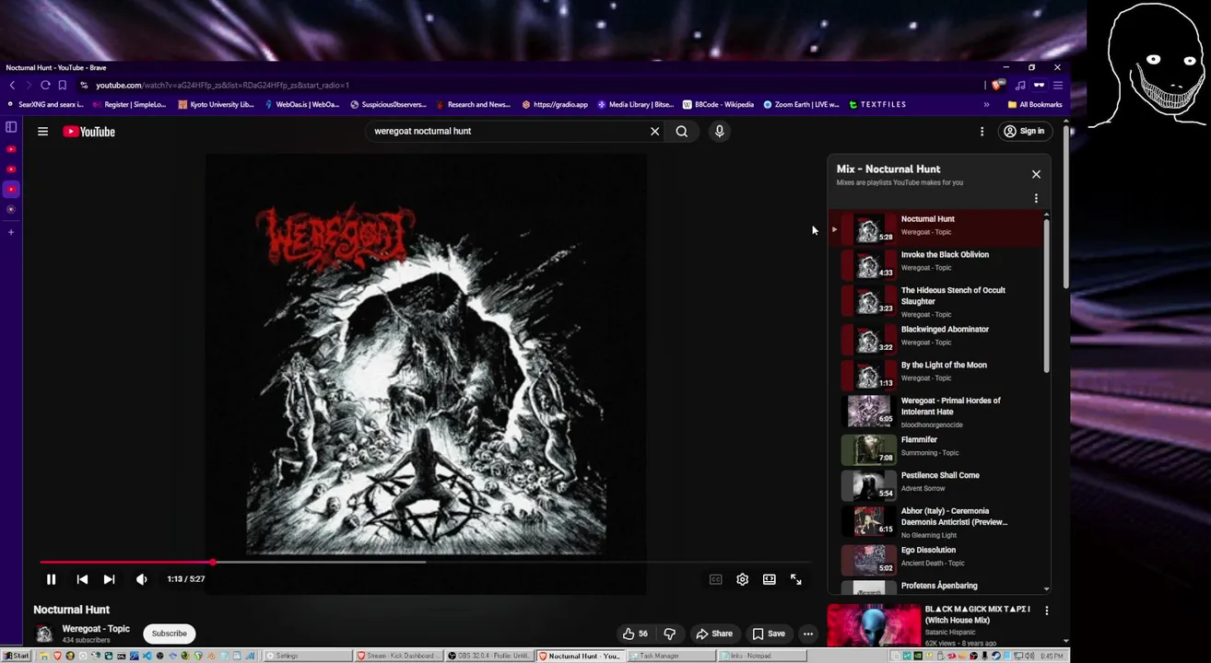Run search with magnifier button

click(682, 132)
